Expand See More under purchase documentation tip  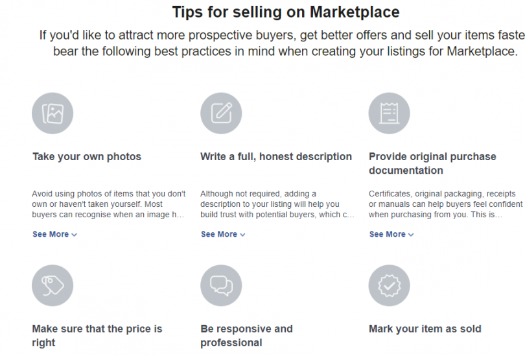[x=391, y=234]
